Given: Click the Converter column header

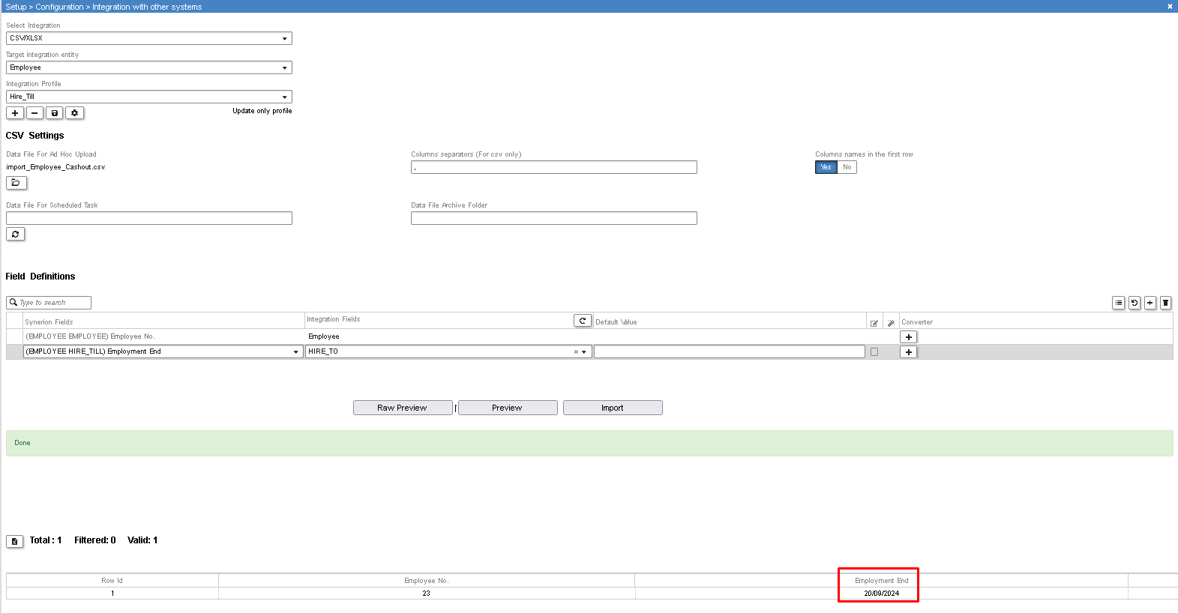Looking at the screenshot, I should pos(917,322).
